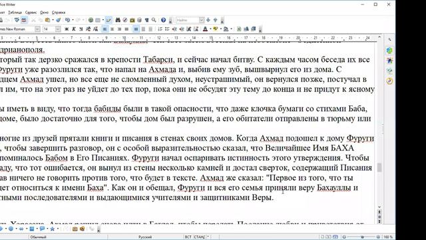Image resolution: width=426 pixels, height=240 pixels.
Task: Open the sidebar Styles and Formatting icon
Action: 389,61
